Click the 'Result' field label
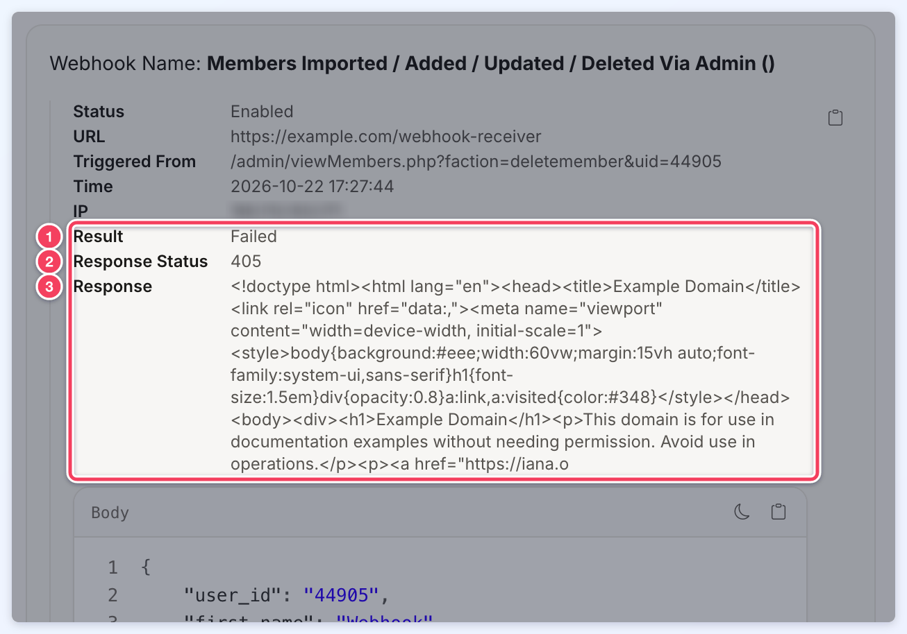907x634 pixels. point(98,237)
